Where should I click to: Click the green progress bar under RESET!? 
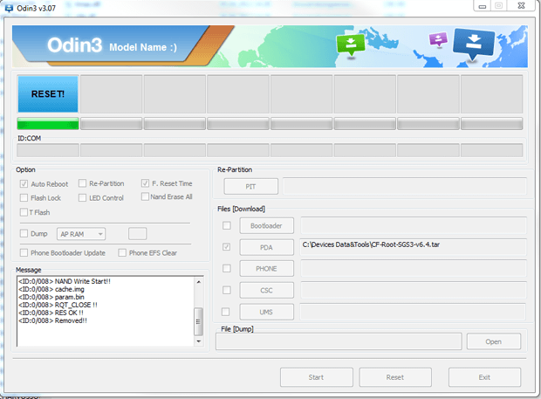tap(48, 124)
